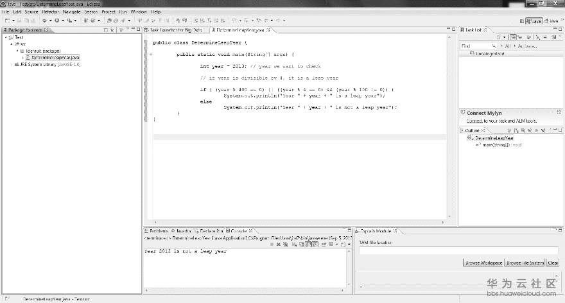This screenshot has width=565, height=303.
Task: Toggle Categorized presentation in Task List
Action: coord(514,37)
